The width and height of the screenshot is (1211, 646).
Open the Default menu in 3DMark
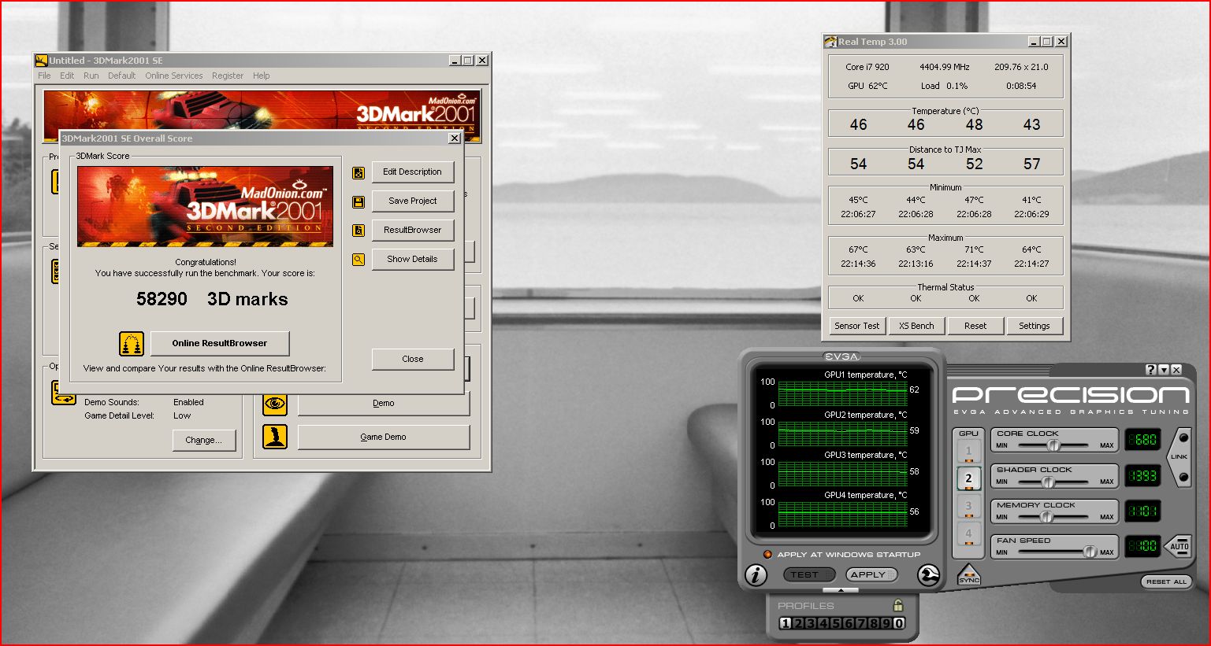coord(122,76)
